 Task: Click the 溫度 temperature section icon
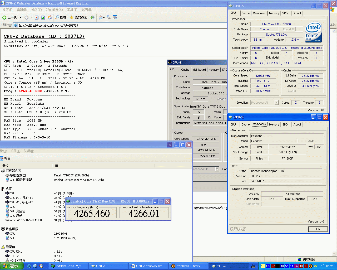3,189
